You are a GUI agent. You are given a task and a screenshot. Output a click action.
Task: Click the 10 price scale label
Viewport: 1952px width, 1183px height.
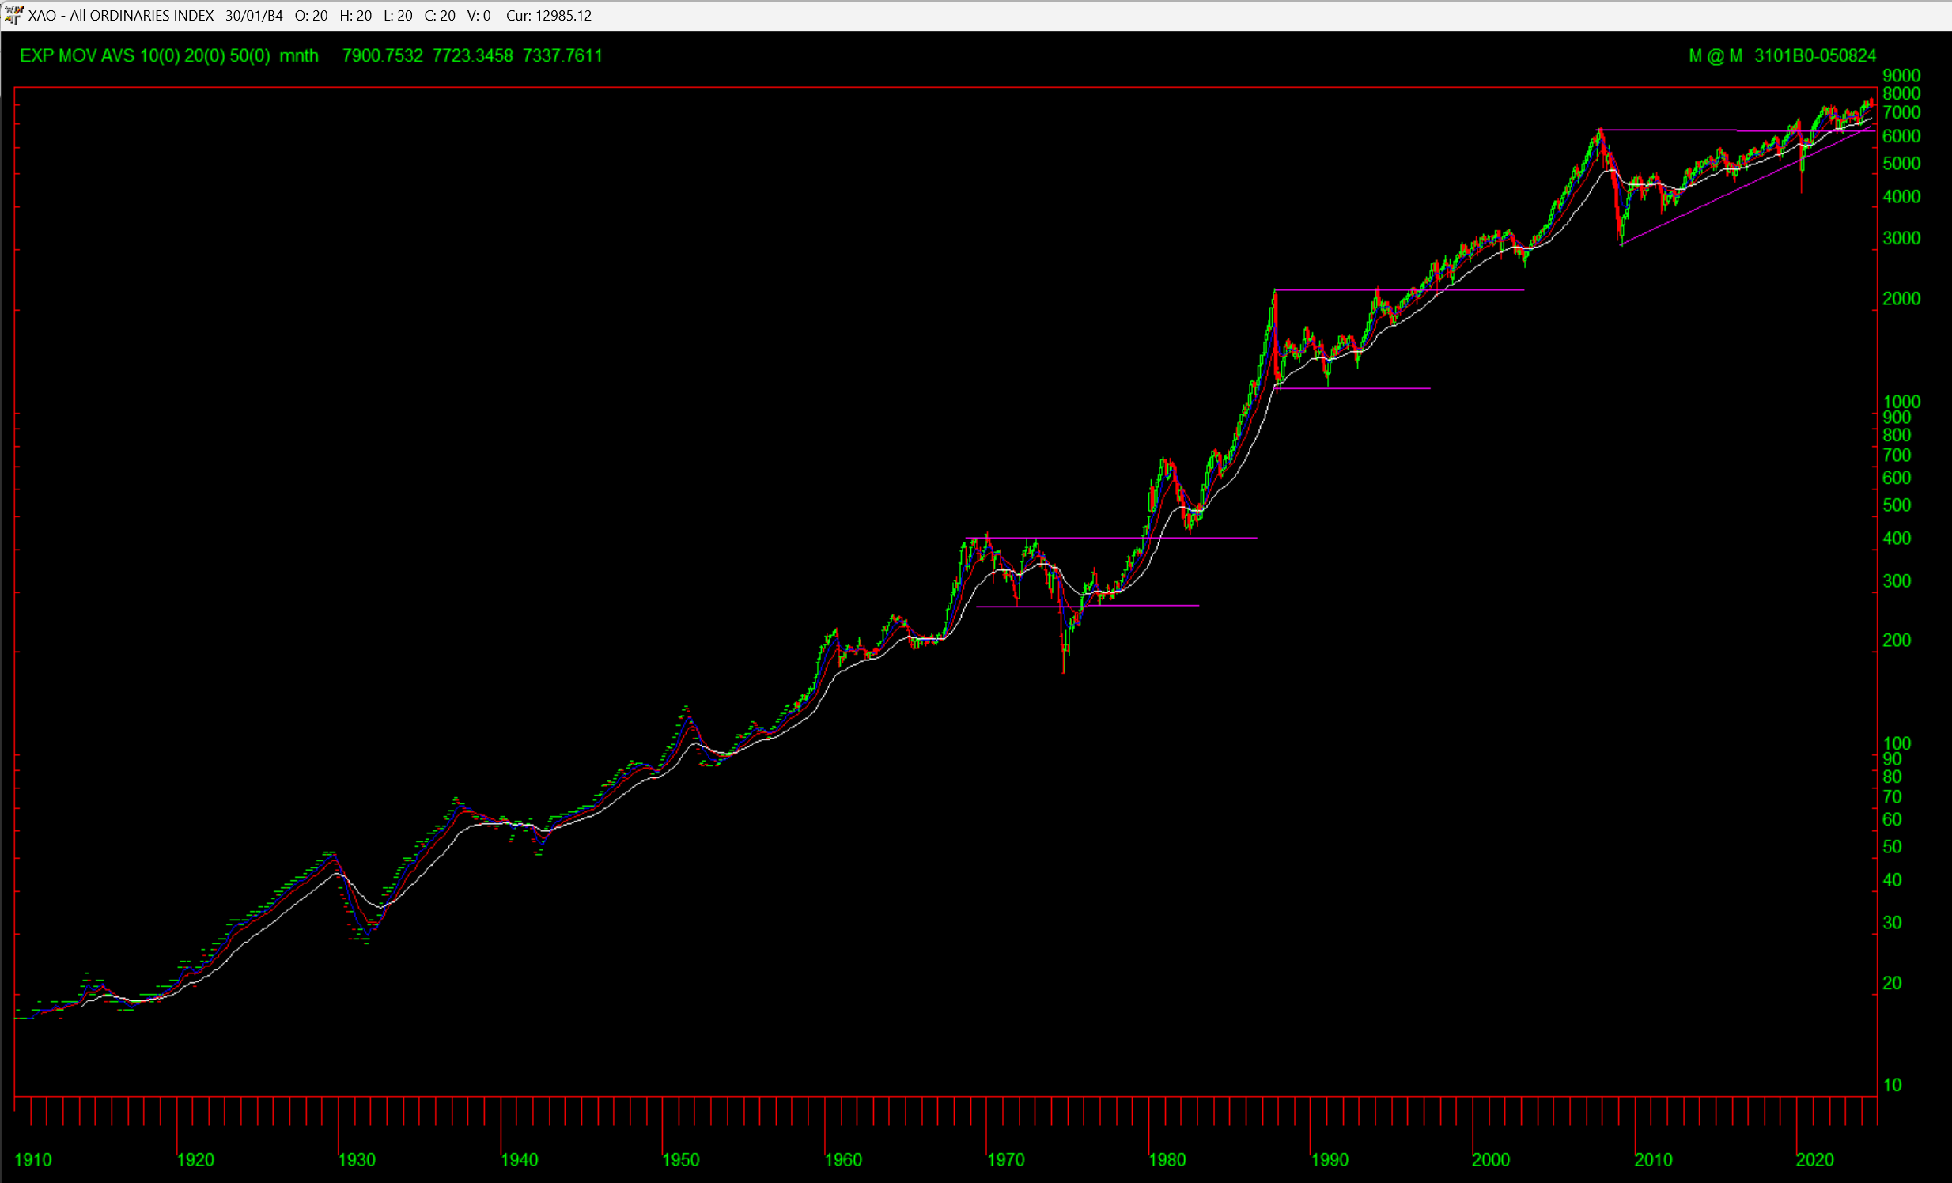1892,1086
